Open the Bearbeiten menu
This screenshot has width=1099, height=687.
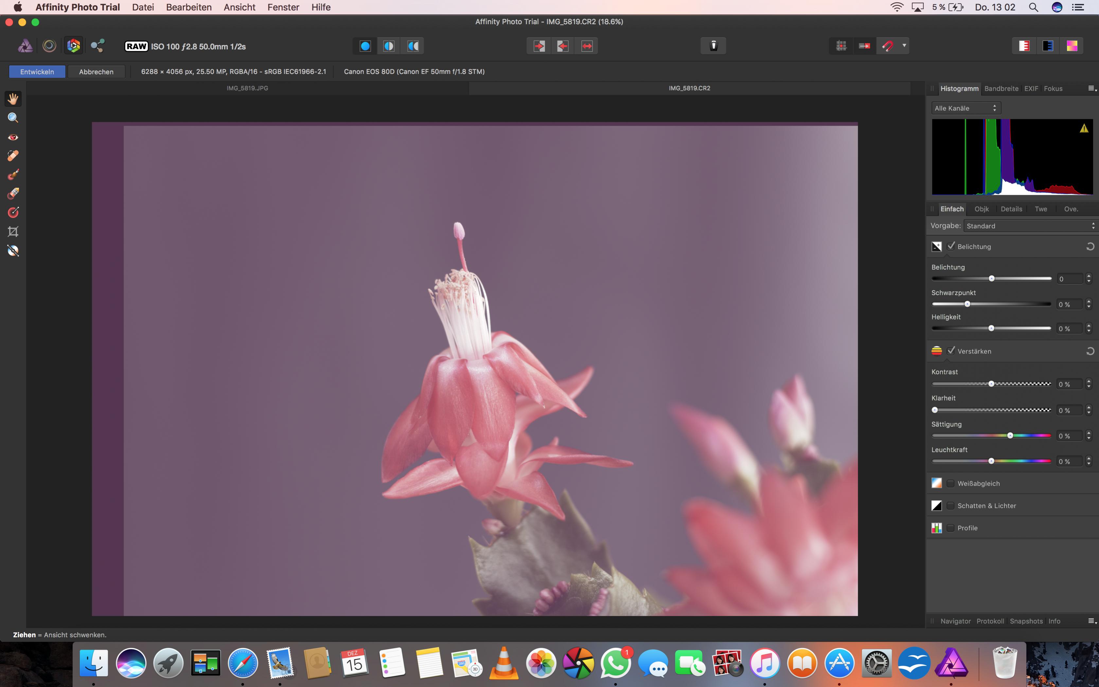coord(188,7)
